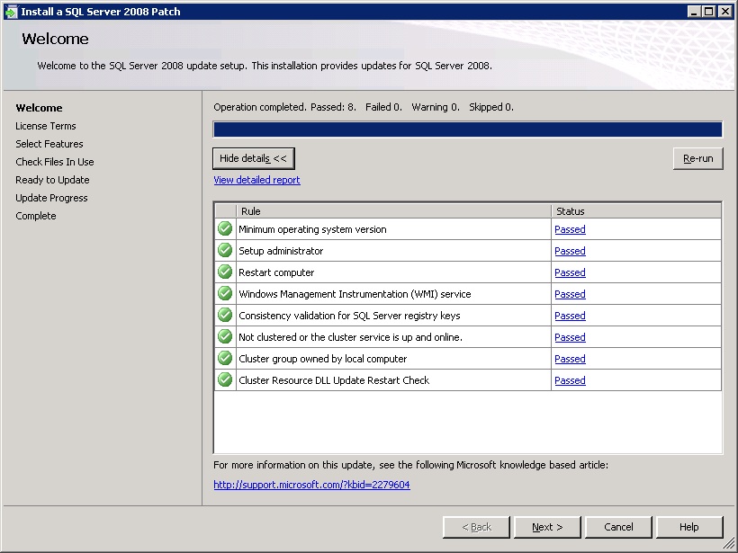The image size is (738, 553).
Task: Click green check icon for Consistency validation rule
Action: [x=225, y=315]
